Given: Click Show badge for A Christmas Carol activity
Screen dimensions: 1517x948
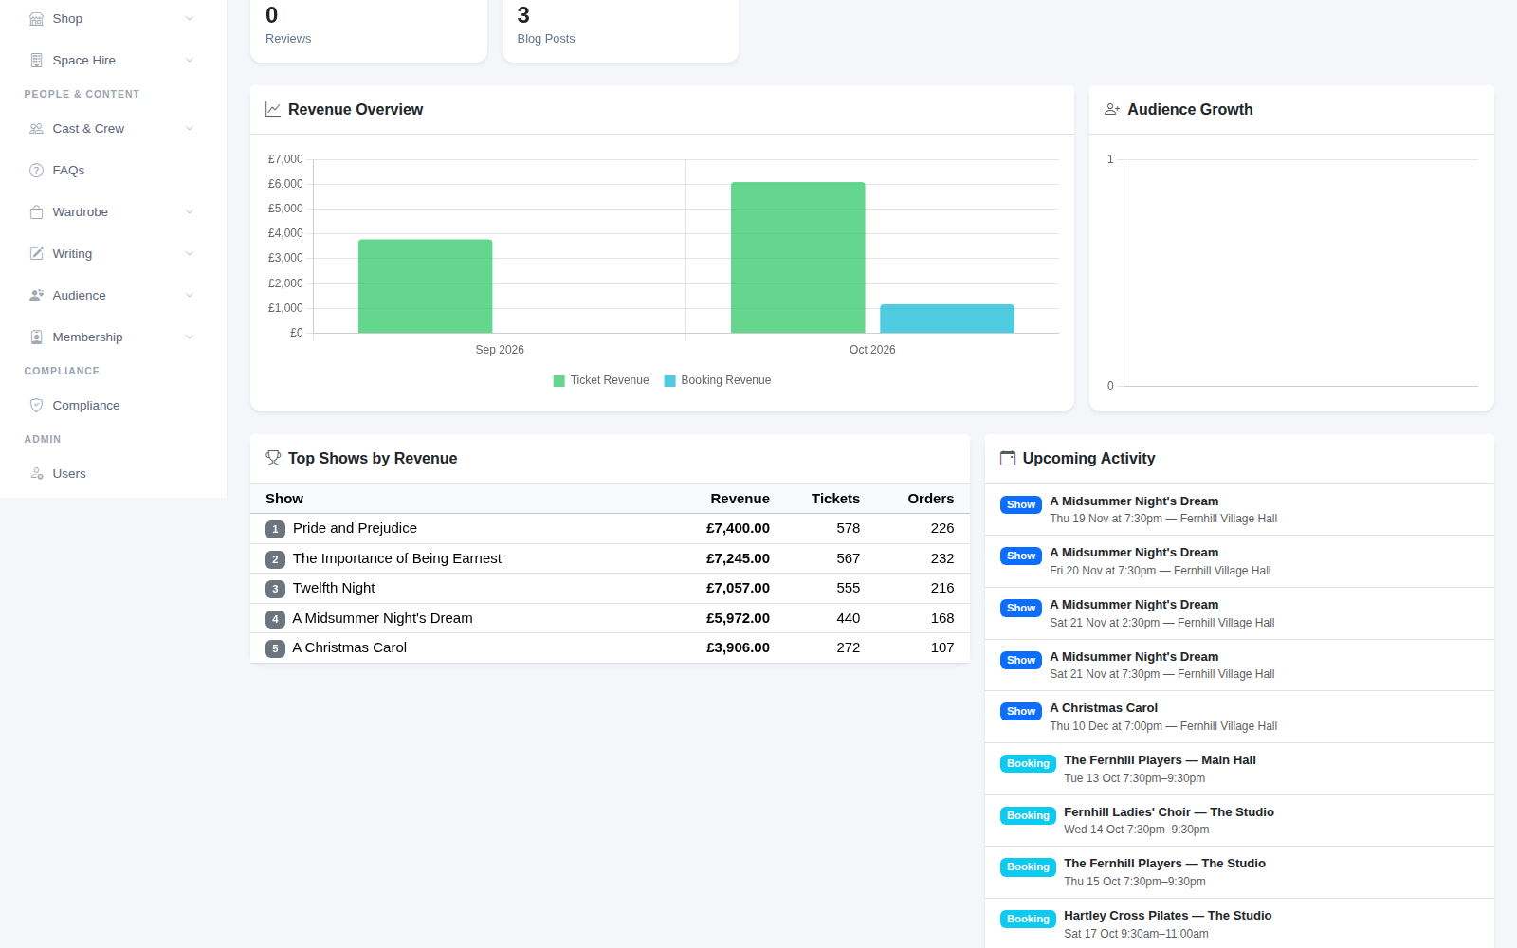Looking at the screenshot, I should [1021, 712].
